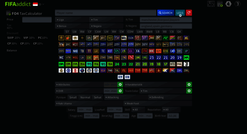Click the blue SEARCH button
The image size is (247, 134).
click(x=166, y=13)
